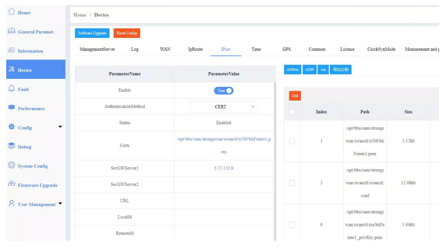Click the Firmware Upgrade cloud icon
The width and height of the screenshot is (447, 250).
tap(12, 185)
